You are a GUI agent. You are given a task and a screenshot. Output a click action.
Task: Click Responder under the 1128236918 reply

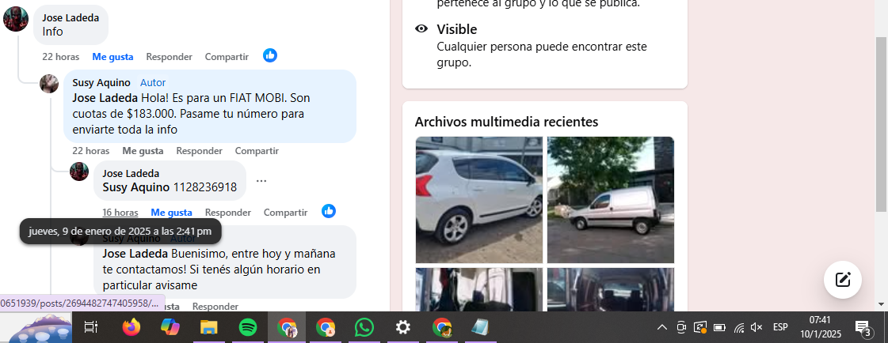pyautogui.click(x=227, y=213)
